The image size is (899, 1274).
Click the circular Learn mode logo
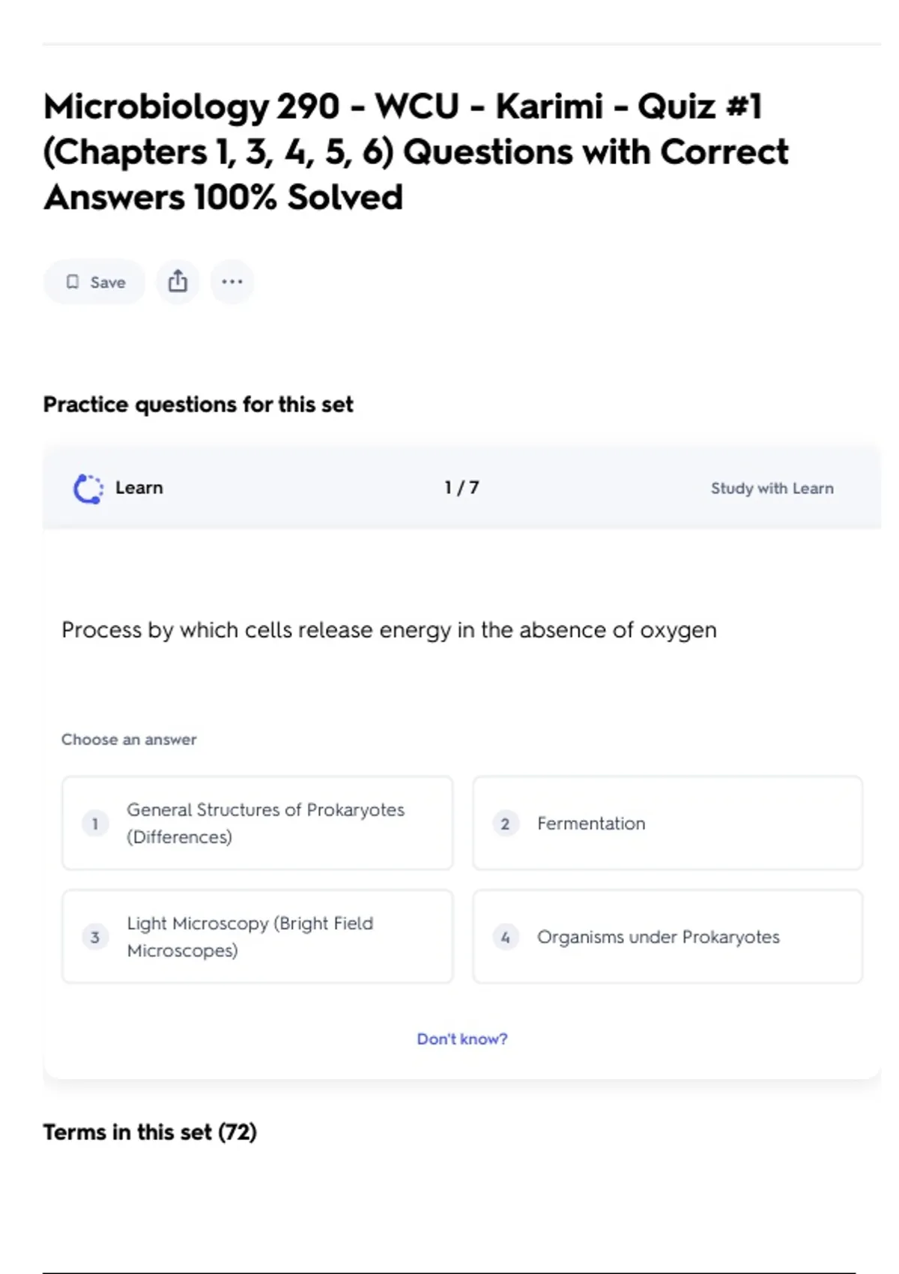[88, 489]
